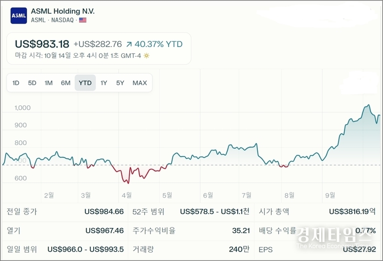Display the MAX time range
383x261 pixels.
pyautogui.click(x=140, y=83)
